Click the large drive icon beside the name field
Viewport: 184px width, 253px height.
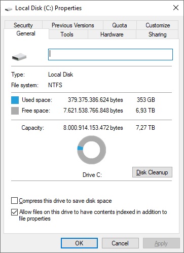(x=19, y=57)
